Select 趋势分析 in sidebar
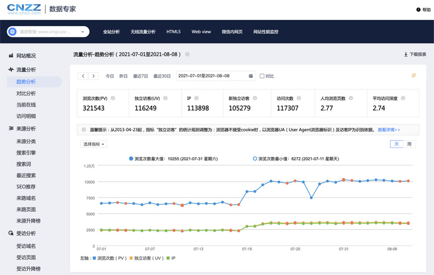 pos(26,82)
